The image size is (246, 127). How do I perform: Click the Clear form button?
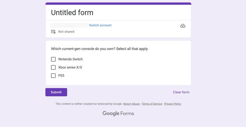tap(181, 92)
